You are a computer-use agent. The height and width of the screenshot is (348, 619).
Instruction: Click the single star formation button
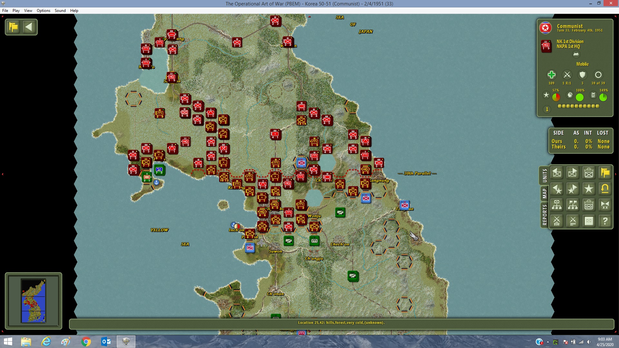(589, 189)
